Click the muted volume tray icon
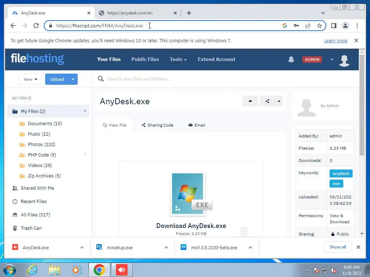 [x=334, y=270]
